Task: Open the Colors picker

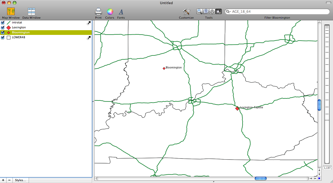Action: (110, 12)
